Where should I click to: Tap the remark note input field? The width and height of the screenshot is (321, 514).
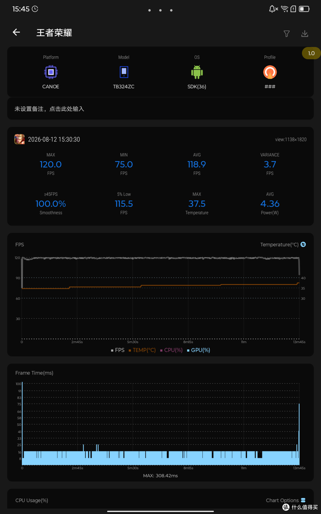tap(160, 109)
